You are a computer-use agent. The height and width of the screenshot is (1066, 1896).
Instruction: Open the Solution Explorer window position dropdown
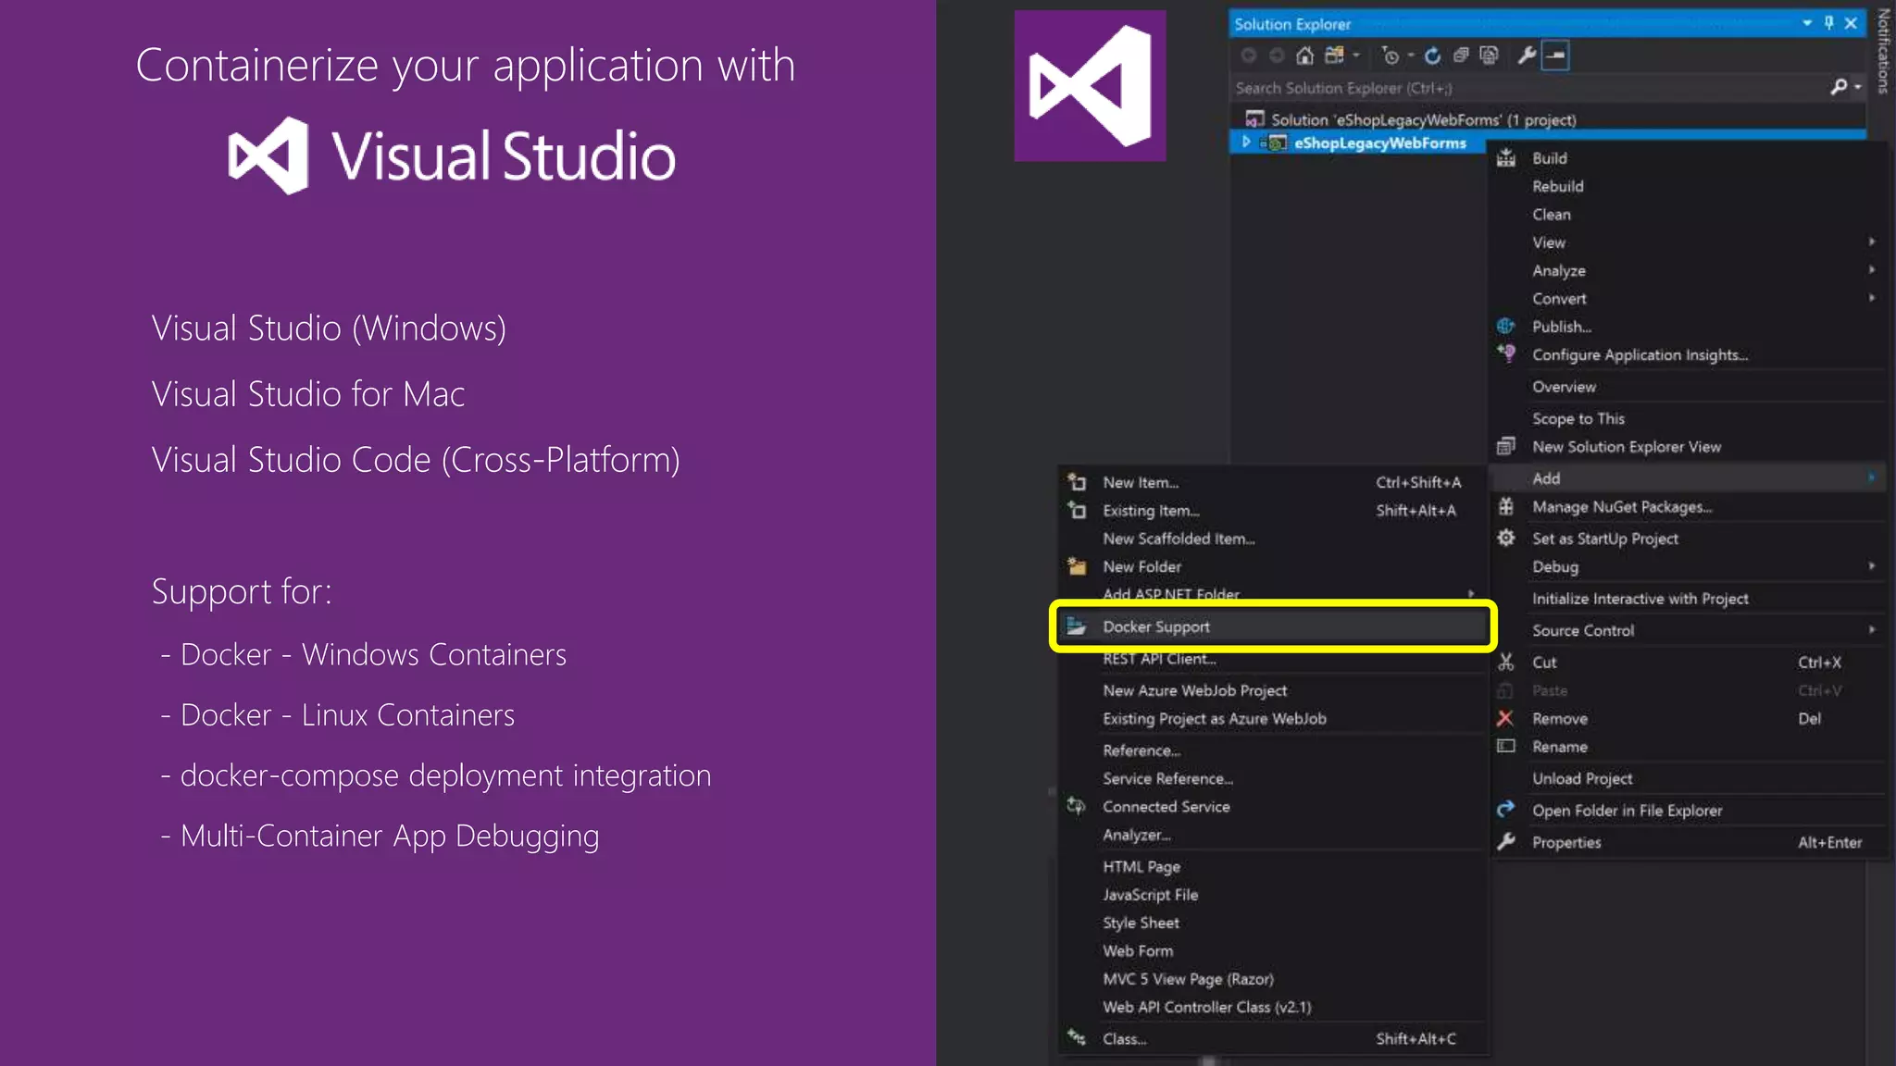(x=1807, y=23)
